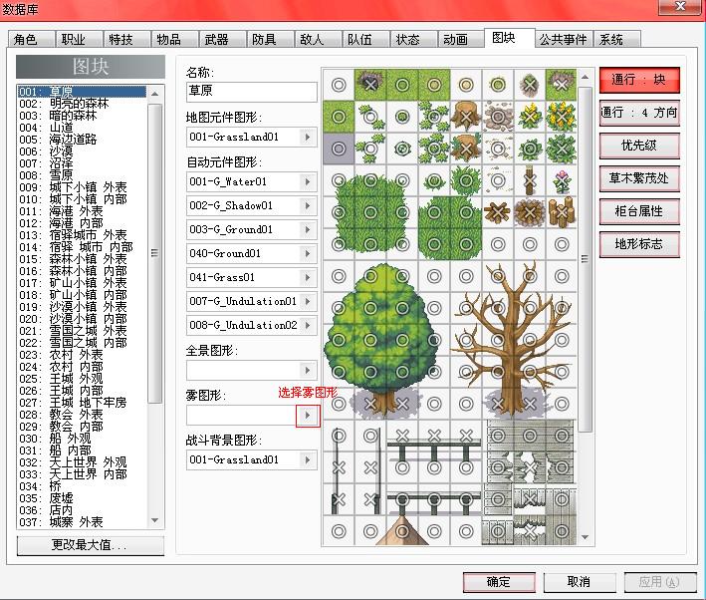
Task: Open the 特技 tab
Action: (126, 40)
